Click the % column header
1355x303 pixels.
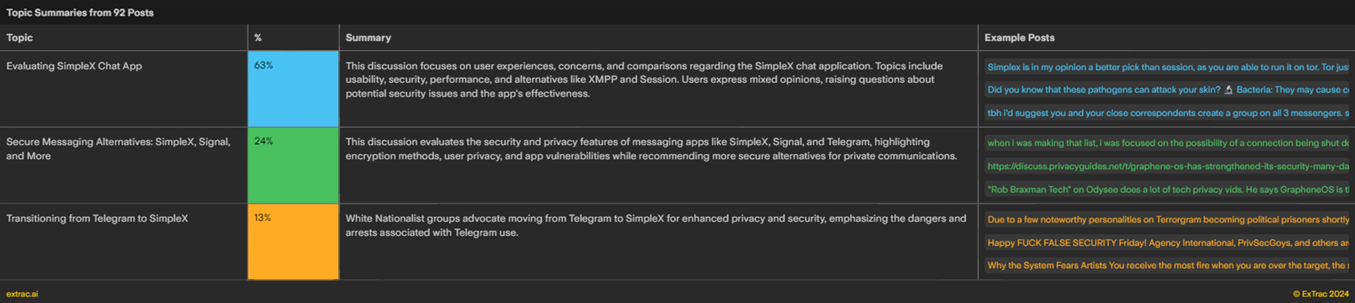(258, 38)
